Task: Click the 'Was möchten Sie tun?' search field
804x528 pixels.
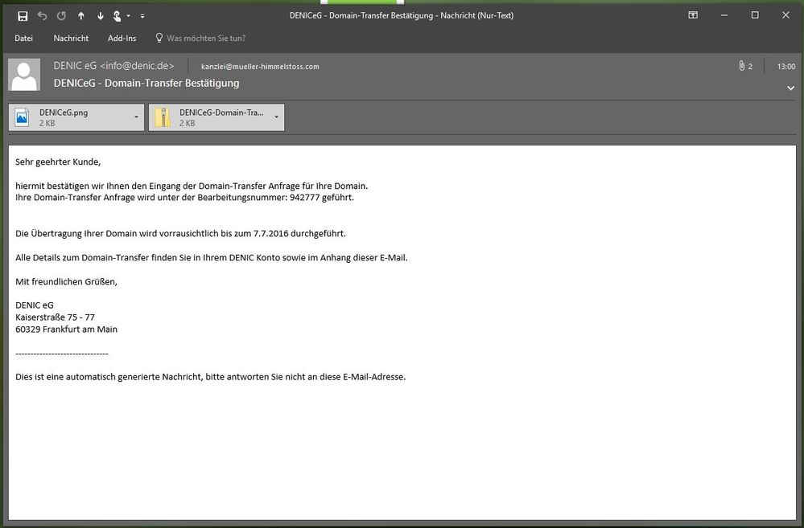Action: coord(206,39)
